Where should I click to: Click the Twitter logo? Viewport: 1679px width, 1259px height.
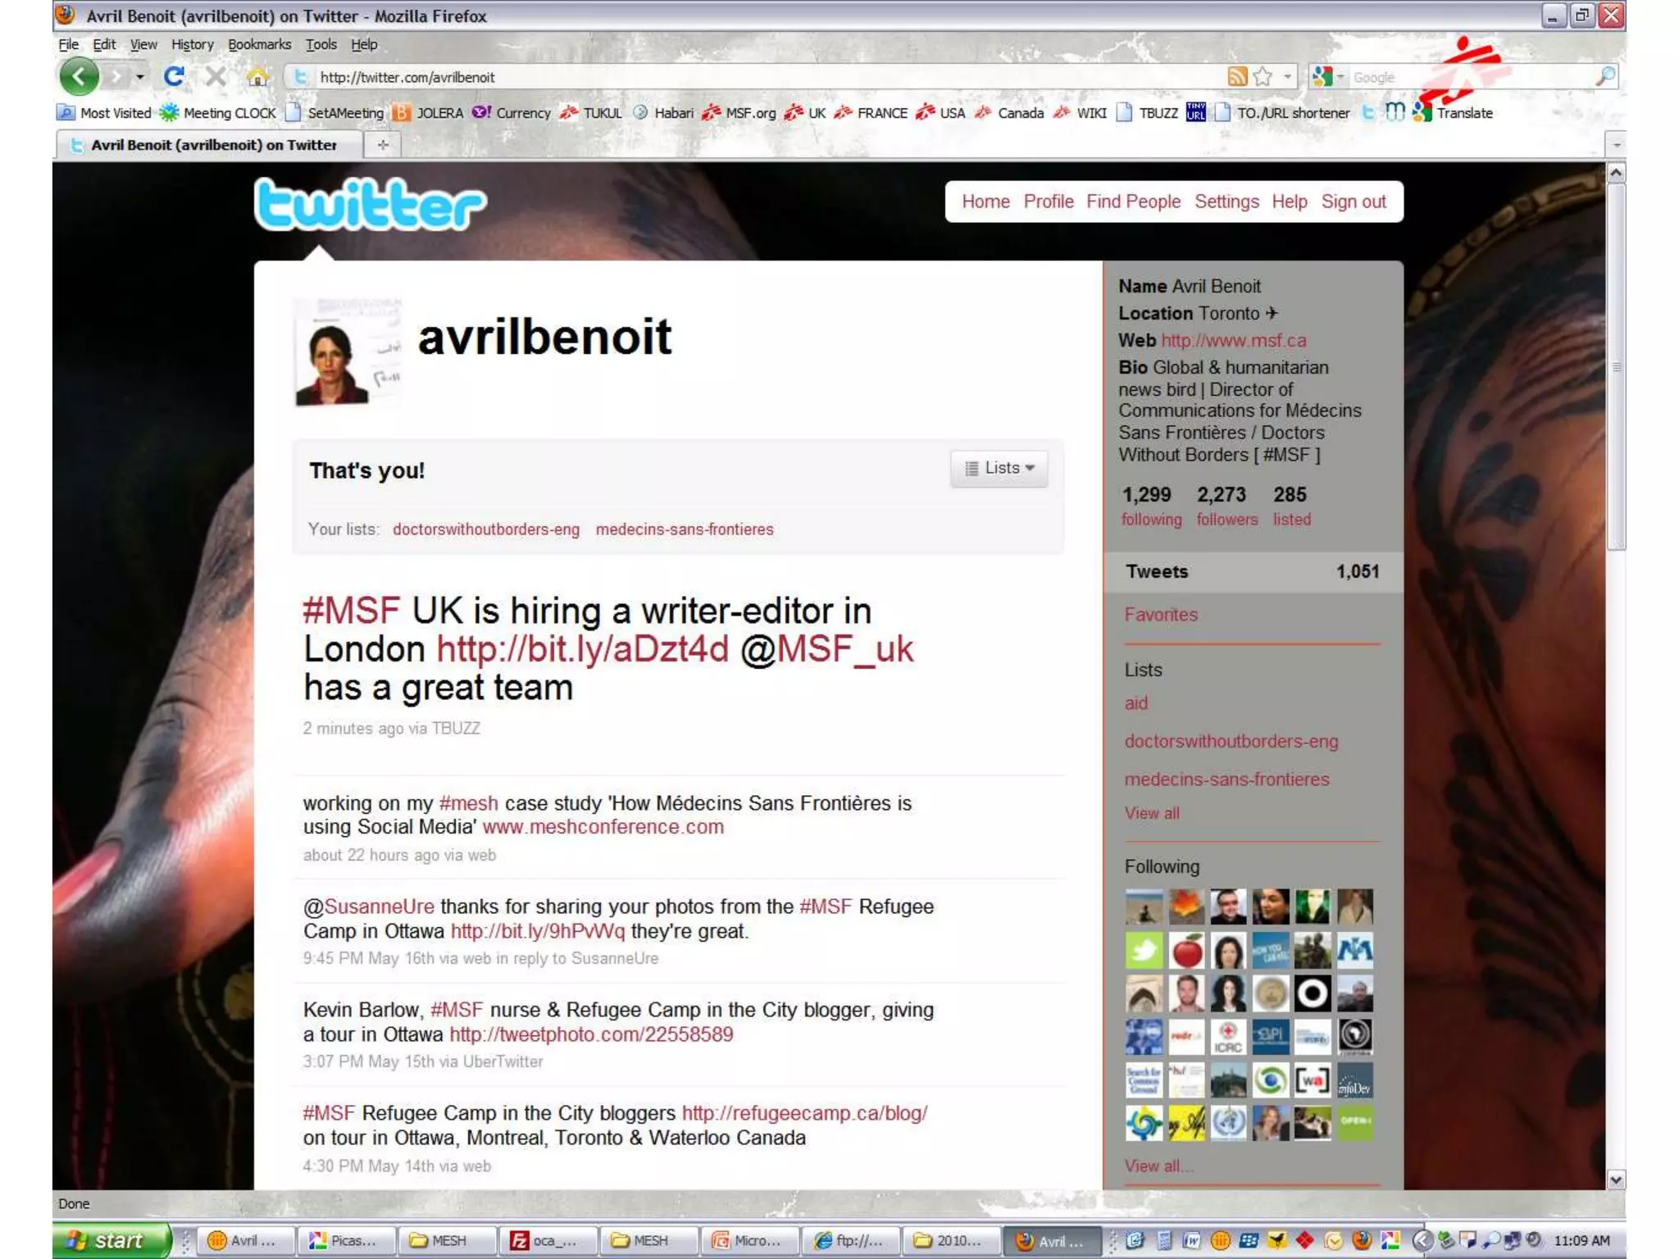click(x=370, y=204)
